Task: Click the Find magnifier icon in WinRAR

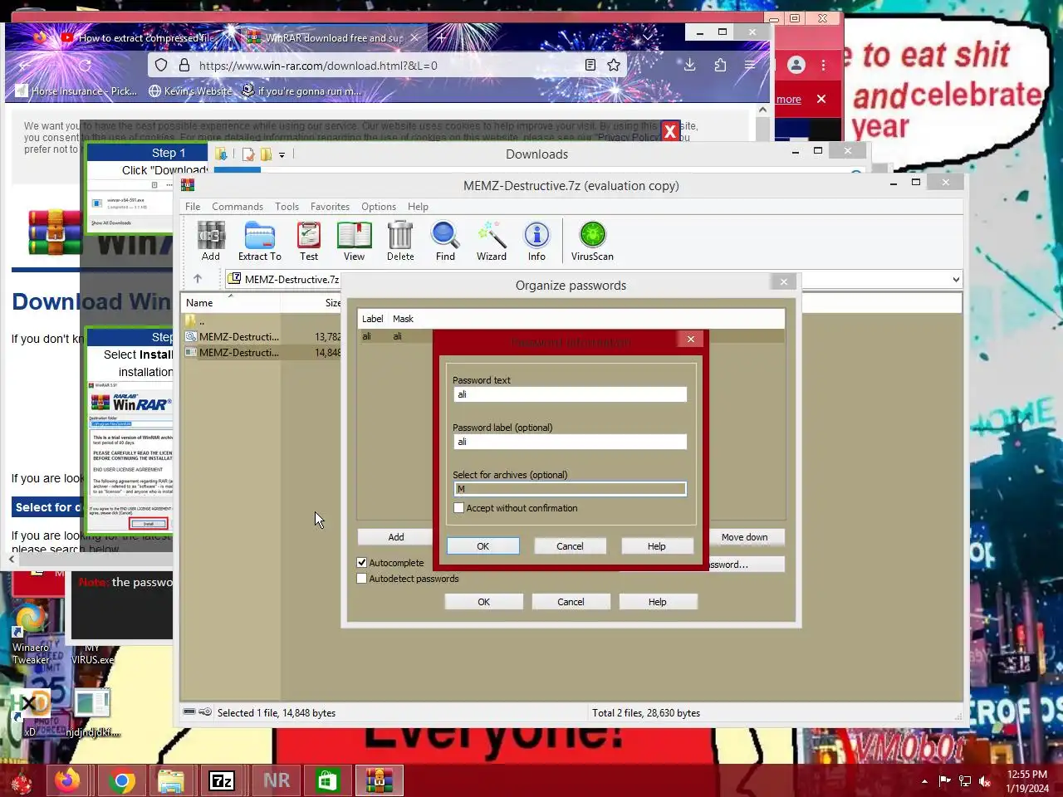Action: [445, 242]
